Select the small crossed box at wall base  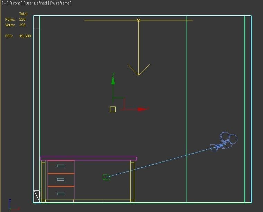tap(37, 196)
